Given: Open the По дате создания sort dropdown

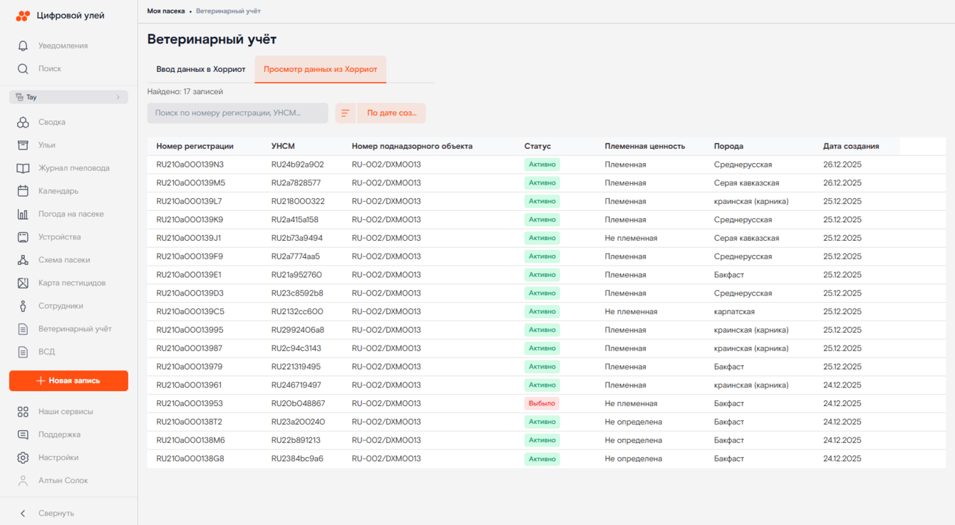Looking at the screenshot, I should point(391,113).
